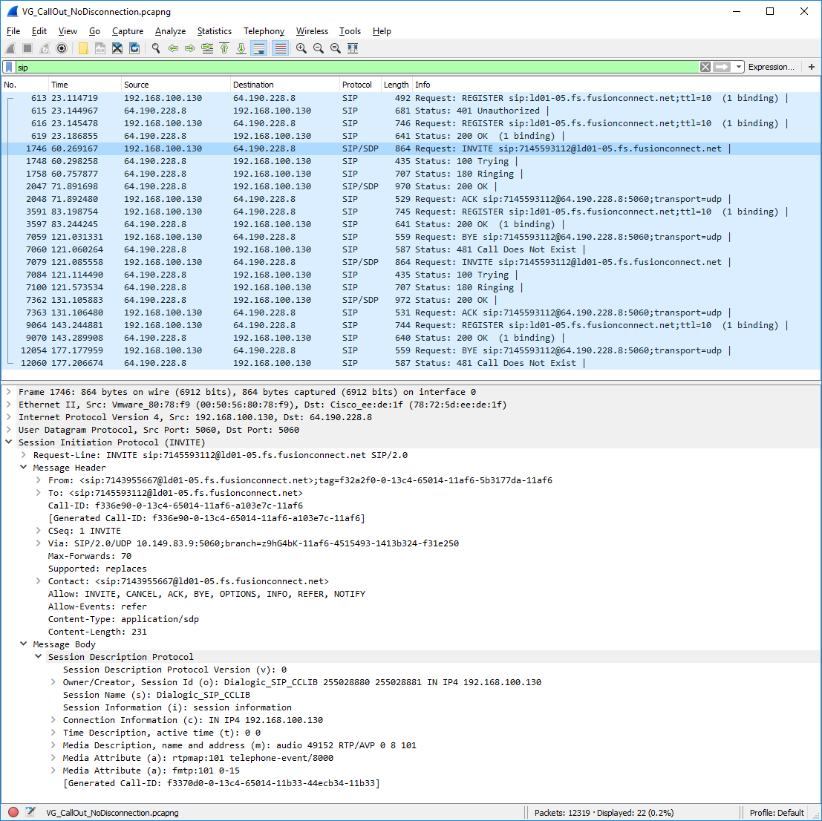Go to first packet arrow icon
Image resolution: width=822 pixels, height=821 pixels.
tap(224, 48)
